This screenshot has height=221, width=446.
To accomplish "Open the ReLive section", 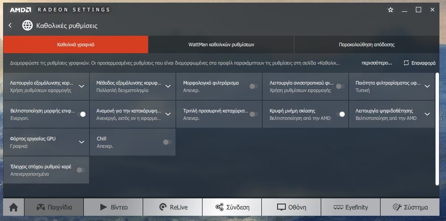I will 173,207.
